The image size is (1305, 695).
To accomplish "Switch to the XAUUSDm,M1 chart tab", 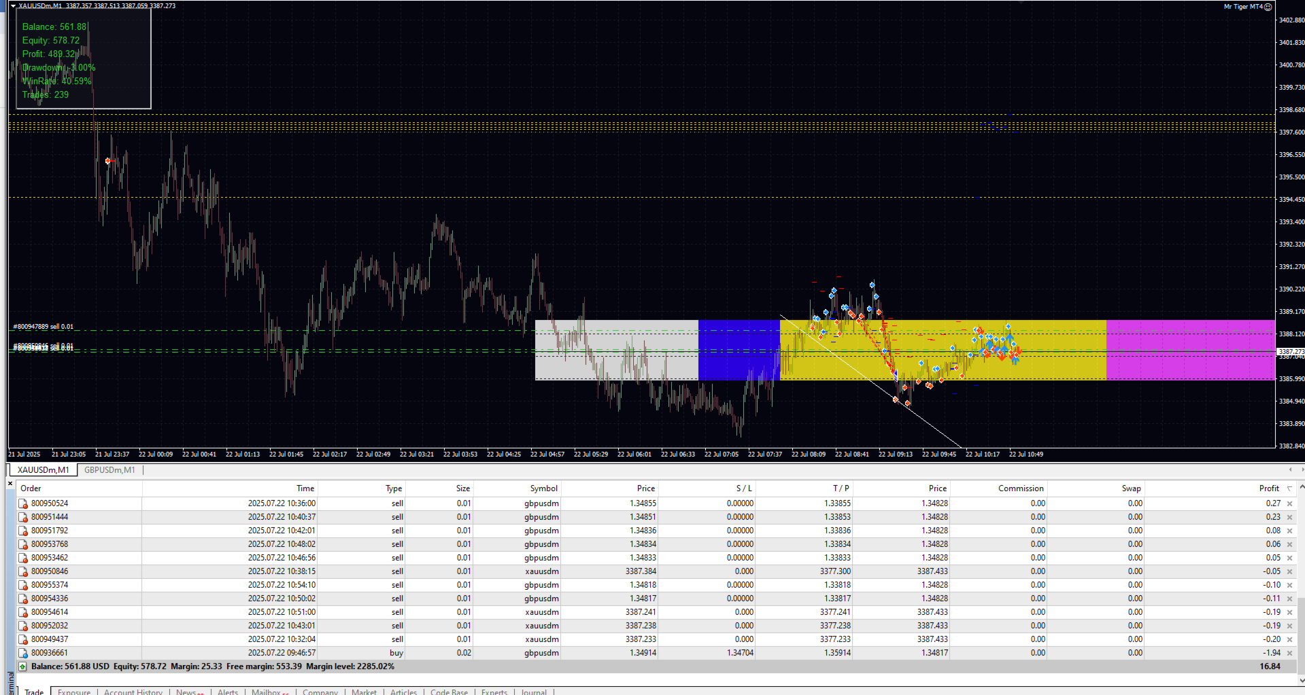I will point(43,469).
